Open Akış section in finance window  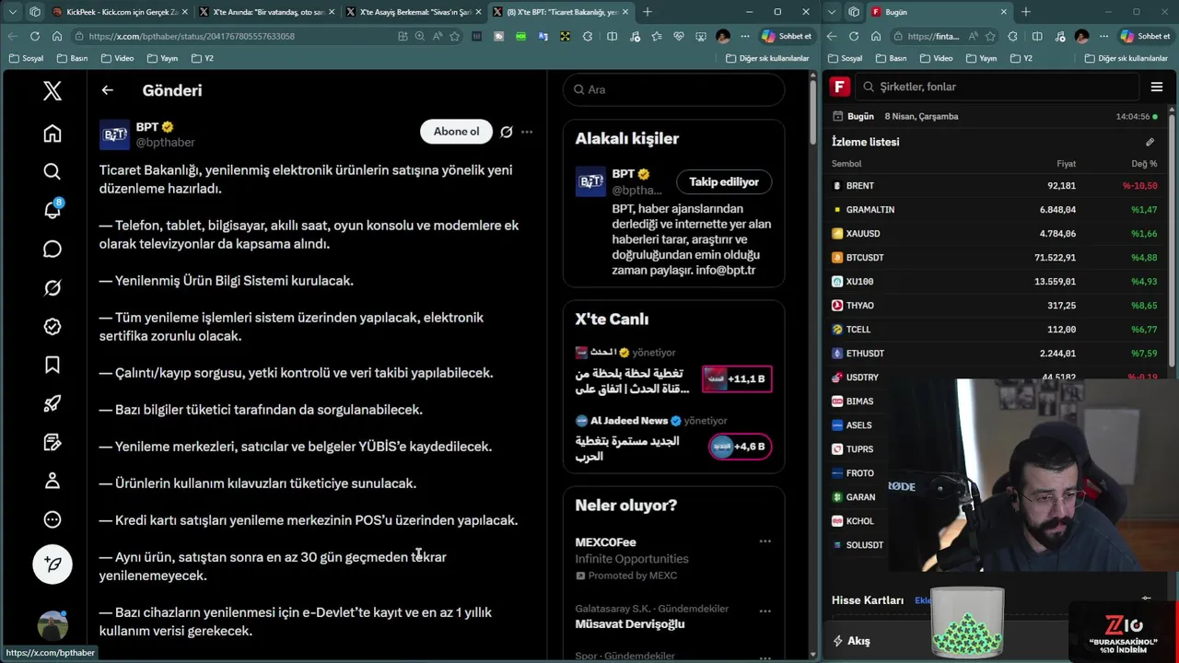851,640
